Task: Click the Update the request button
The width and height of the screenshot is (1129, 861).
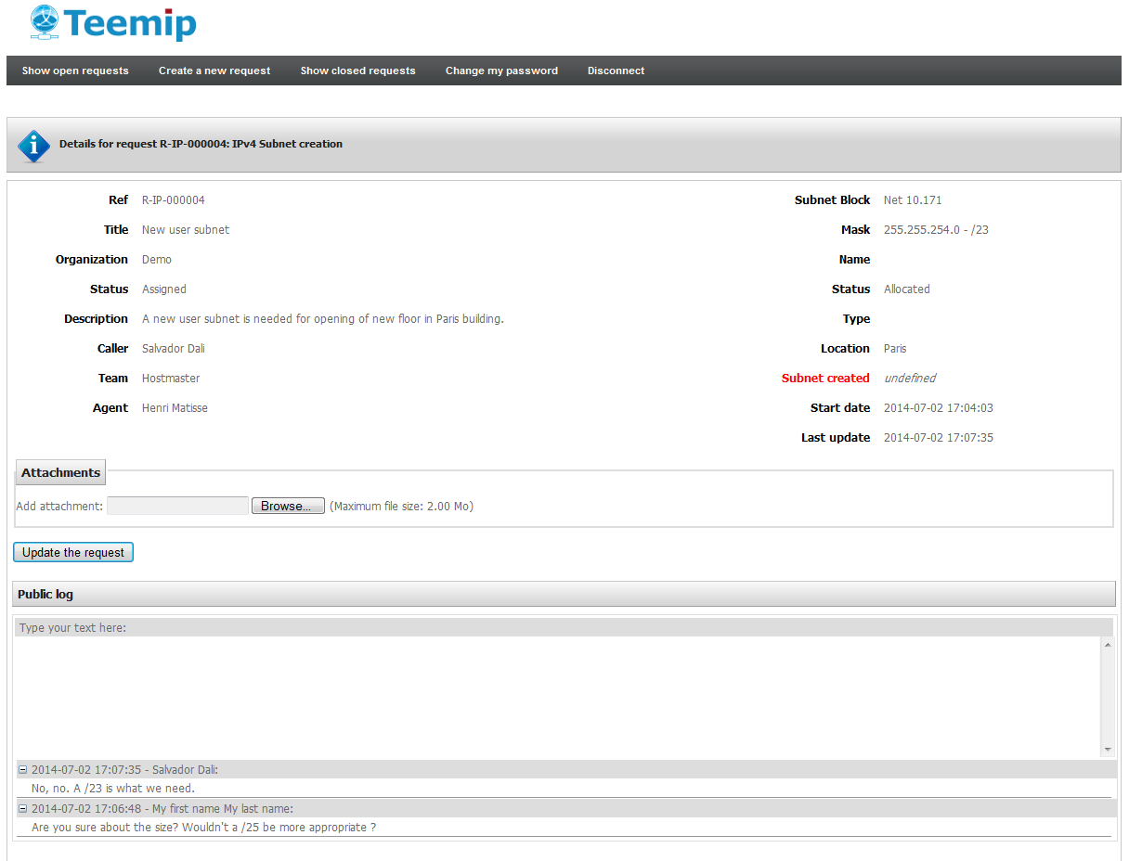Action: tap(73, 553)
